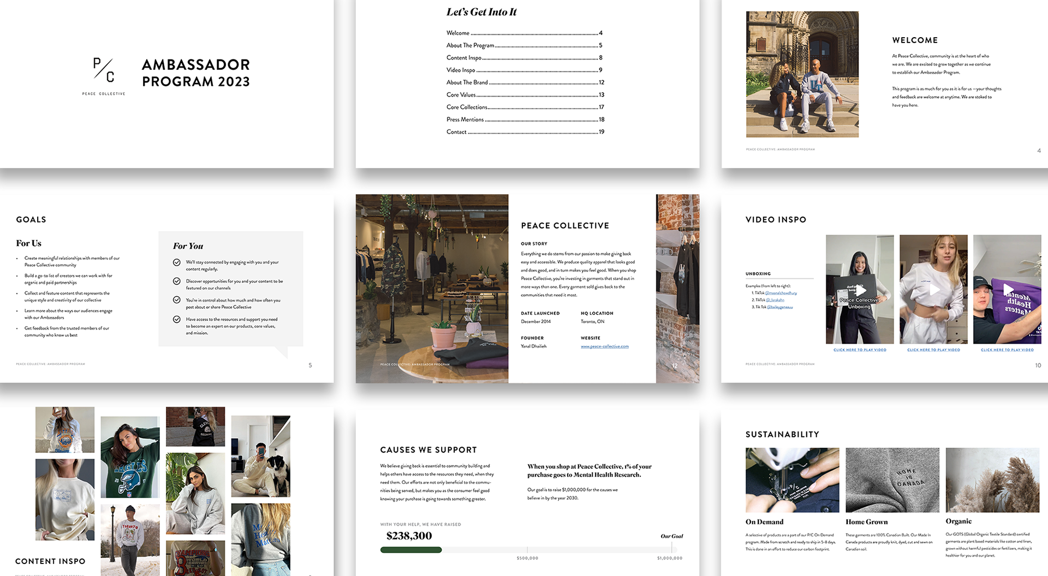Click the mirror selfie with dog photo
Viewport: 1048px width, 576px height.
[x=261, y=457]
